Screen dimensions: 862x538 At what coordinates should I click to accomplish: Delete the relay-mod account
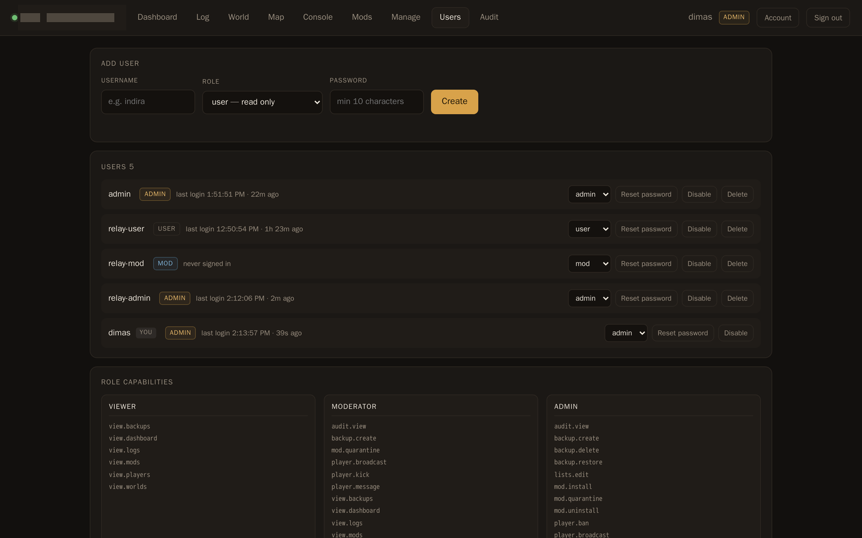[737, 264]
